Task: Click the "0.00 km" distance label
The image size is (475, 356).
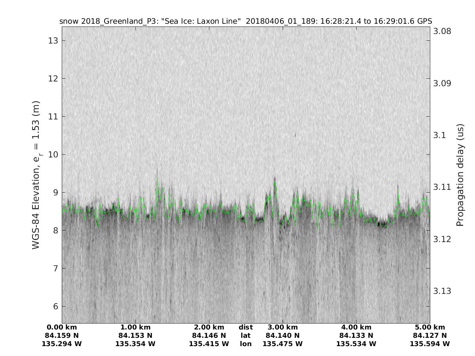Action: tap(62, 327)
